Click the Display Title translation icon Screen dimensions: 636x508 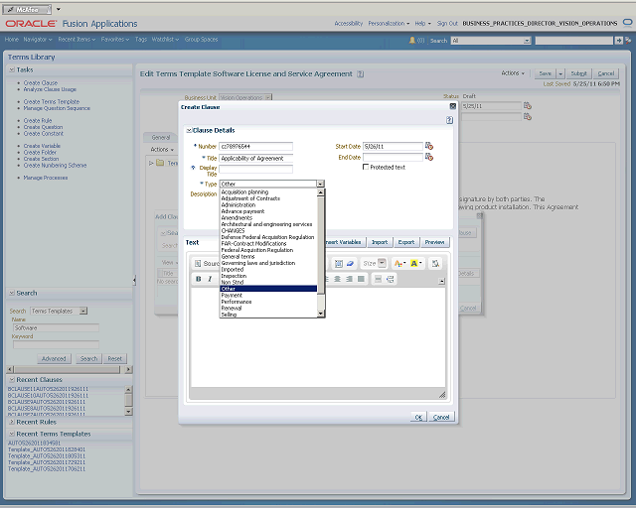[193, 168]
